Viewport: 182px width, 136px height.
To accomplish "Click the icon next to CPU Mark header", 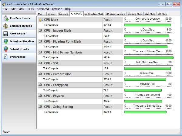I will coord(40,20).
